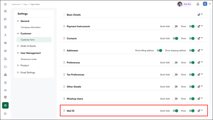This screenshot has width=213, height=120.
Task: Open the profile D dropdown arrow
Action: (x=210, y=4)
